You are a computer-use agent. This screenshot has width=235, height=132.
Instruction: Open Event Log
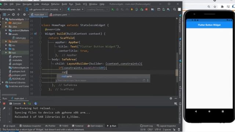coord(146,126)
